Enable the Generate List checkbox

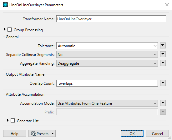coord(13,120)
